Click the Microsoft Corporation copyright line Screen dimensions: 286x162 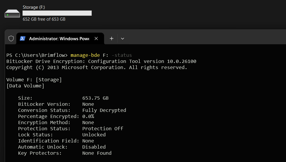pyautogui.click(x=97, y=68)
